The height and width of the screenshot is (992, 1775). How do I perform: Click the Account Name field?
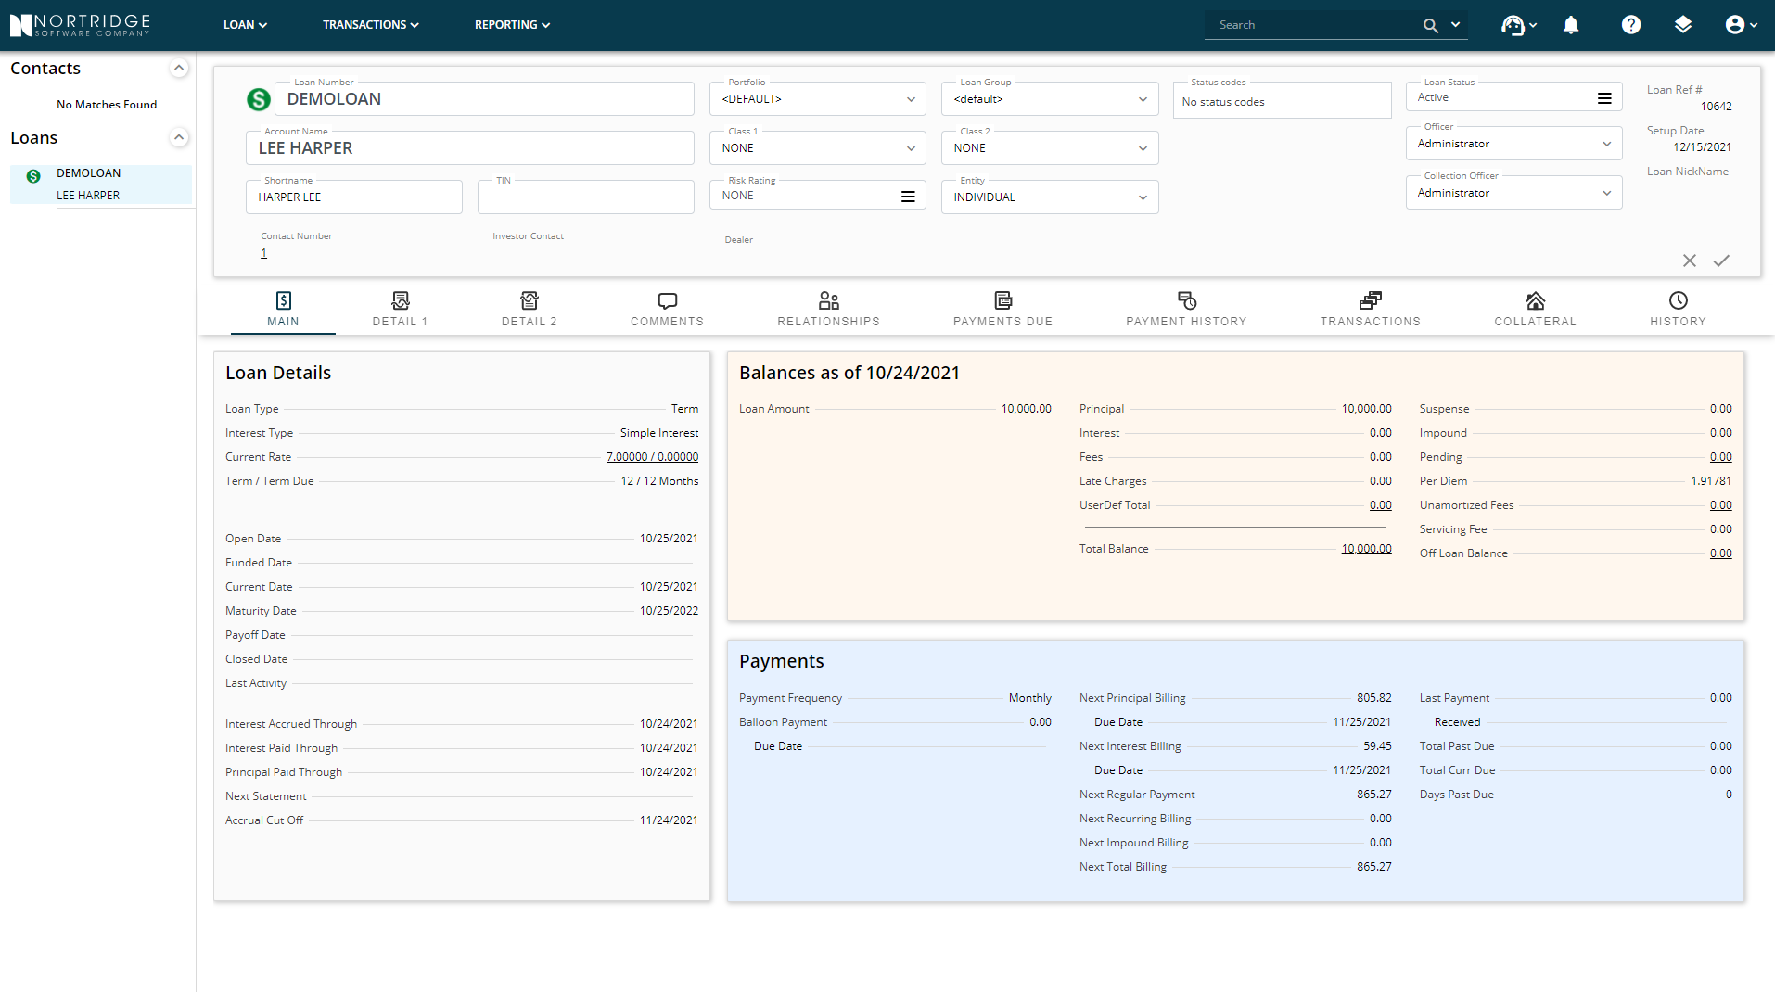coord(469,148)
